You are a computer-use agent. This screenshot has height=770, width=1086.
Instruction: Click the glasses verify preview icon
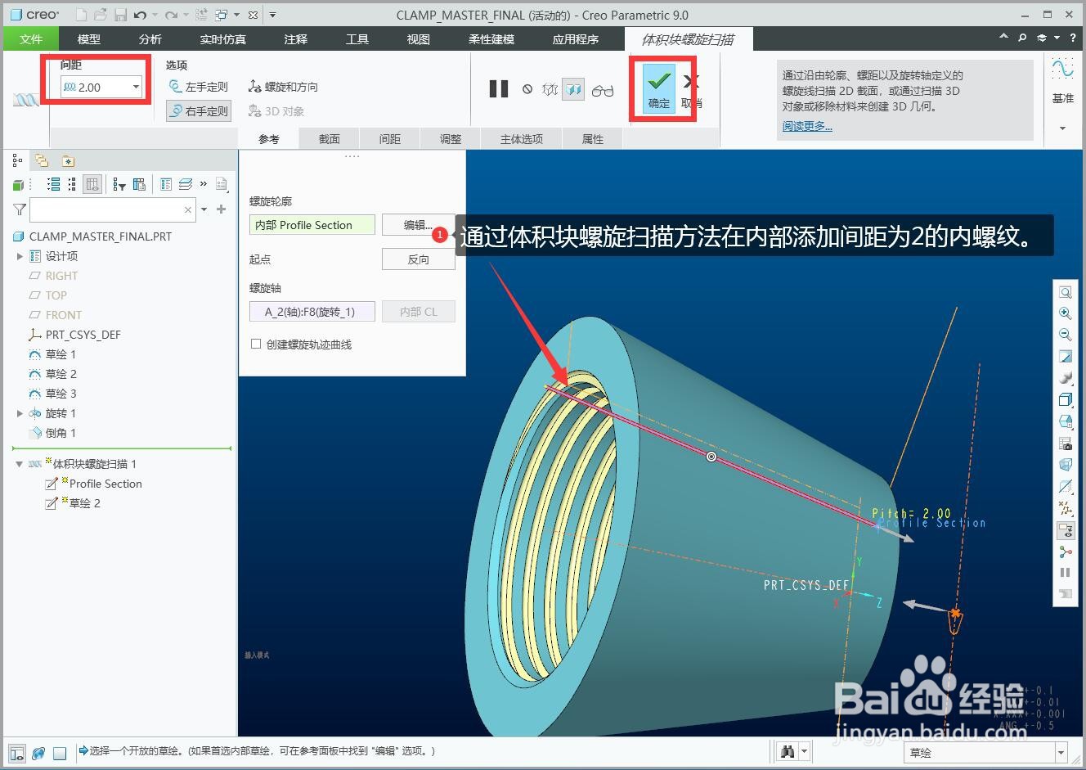coord(603,90)
